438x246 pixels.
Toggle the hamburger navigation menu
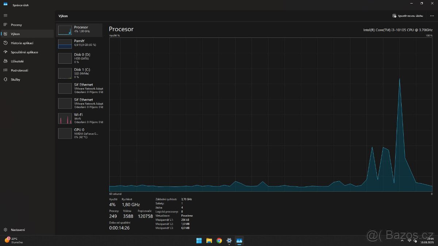(5, 16)
